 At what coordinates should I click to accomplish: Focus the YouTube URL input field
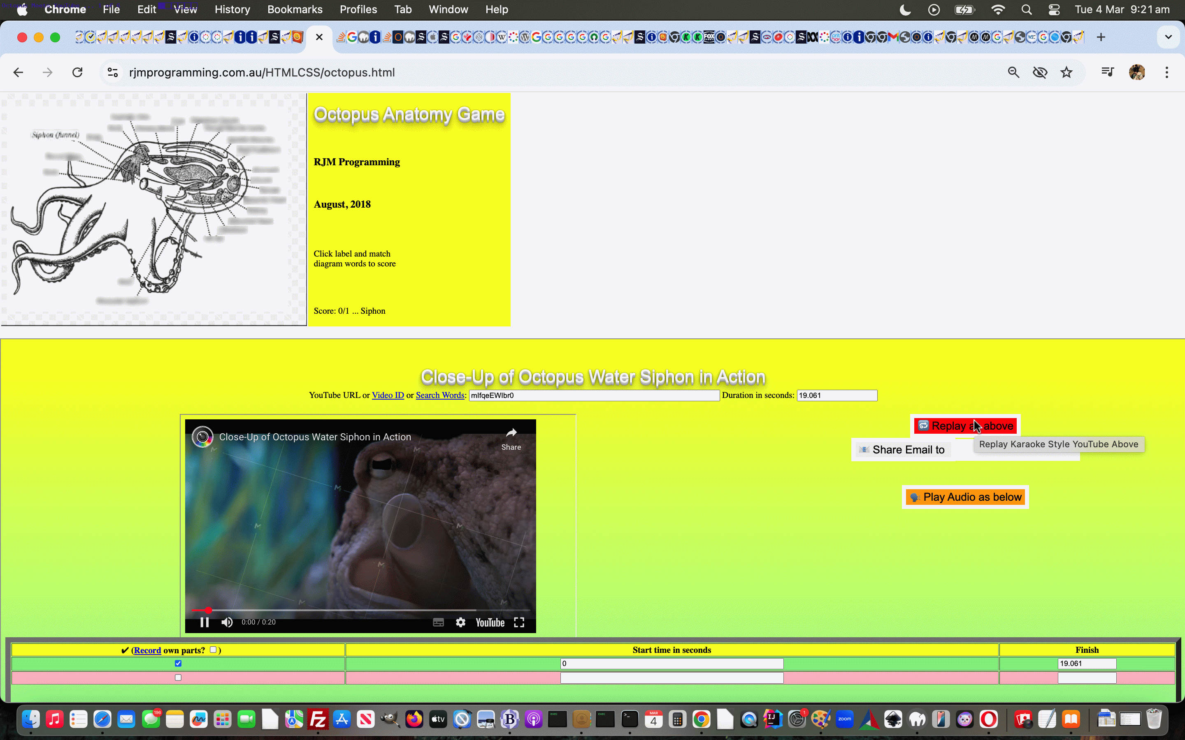tap(594, 395)
